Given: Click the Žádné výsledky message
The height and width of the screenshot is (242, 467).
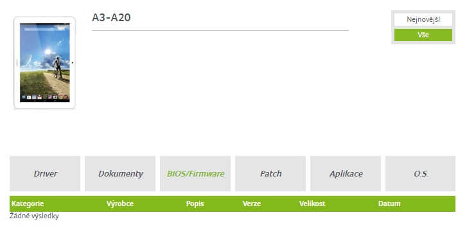Looking at the screenshot, I should point(34,216).
